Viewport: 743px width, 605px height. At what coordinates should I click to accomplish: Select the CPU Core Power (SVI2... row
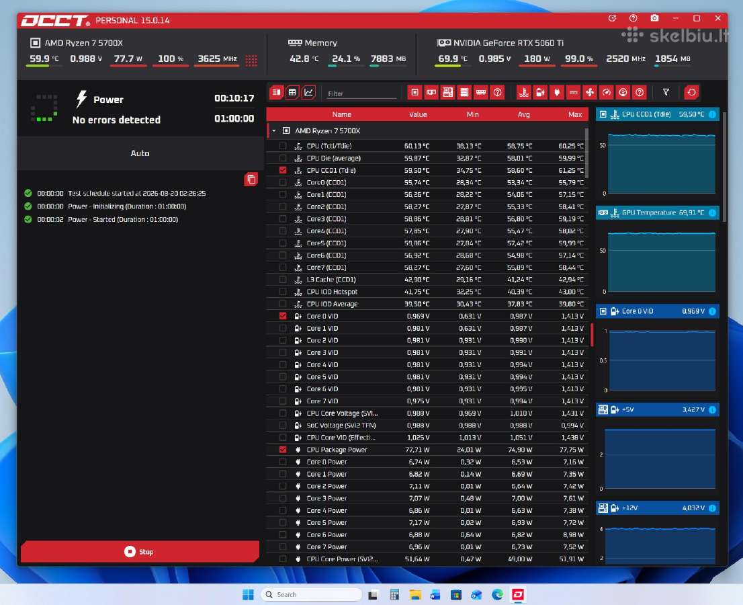click(x=427, y=559)
